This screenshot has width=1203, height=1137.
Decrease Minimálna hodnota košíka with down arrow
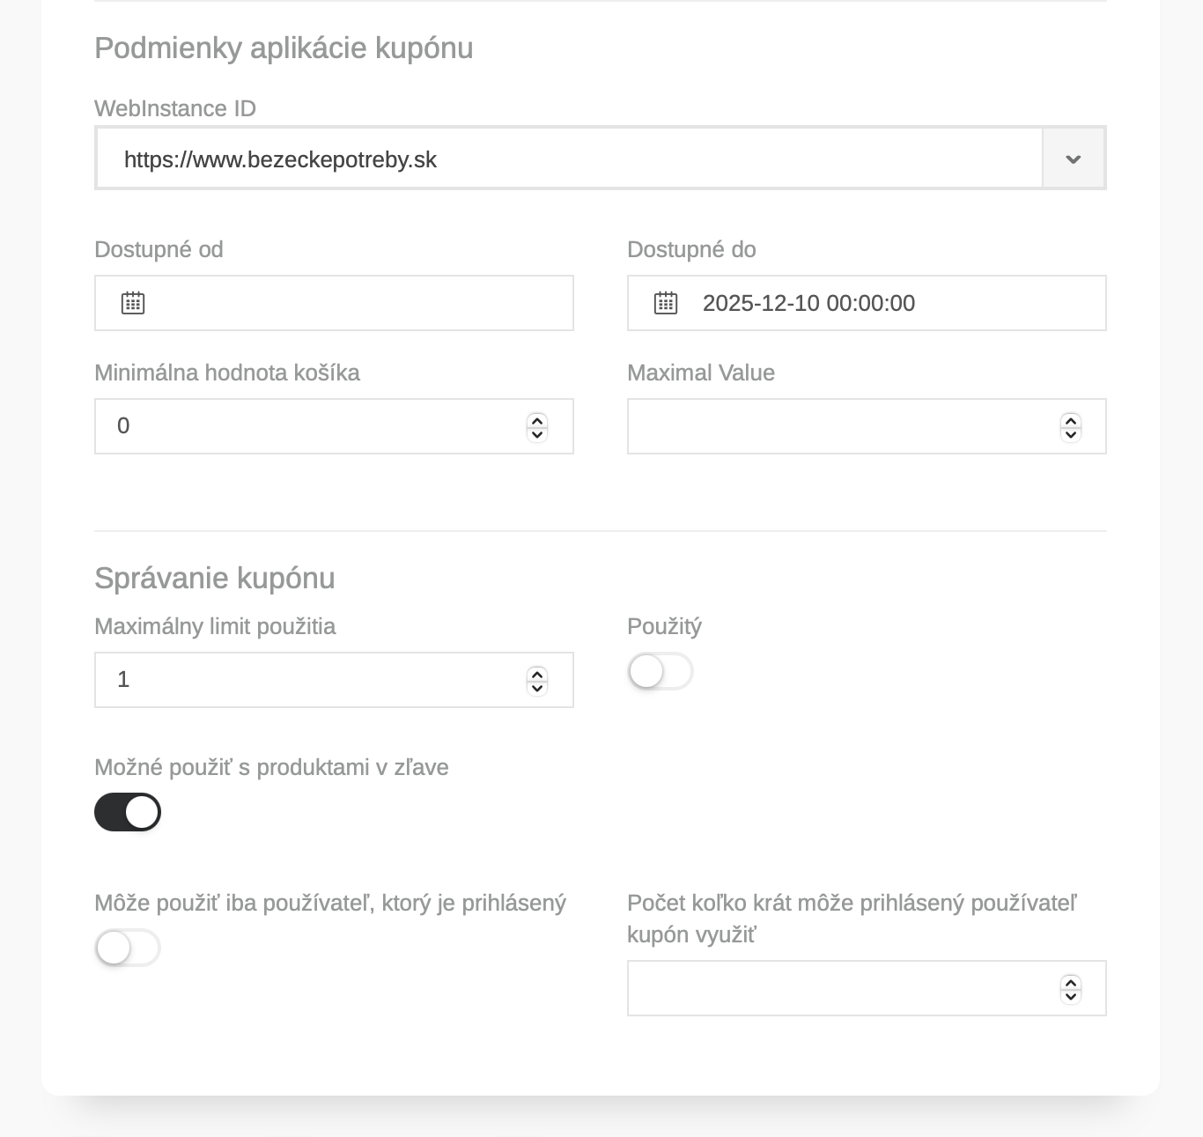[x=537, y=433]
